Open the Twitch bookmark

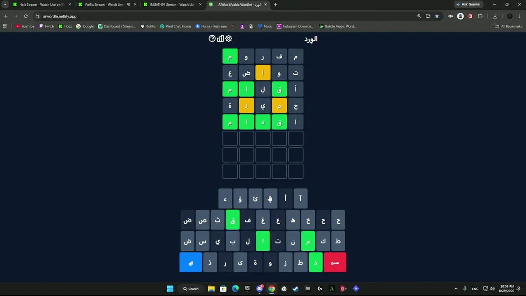(46, 26)
